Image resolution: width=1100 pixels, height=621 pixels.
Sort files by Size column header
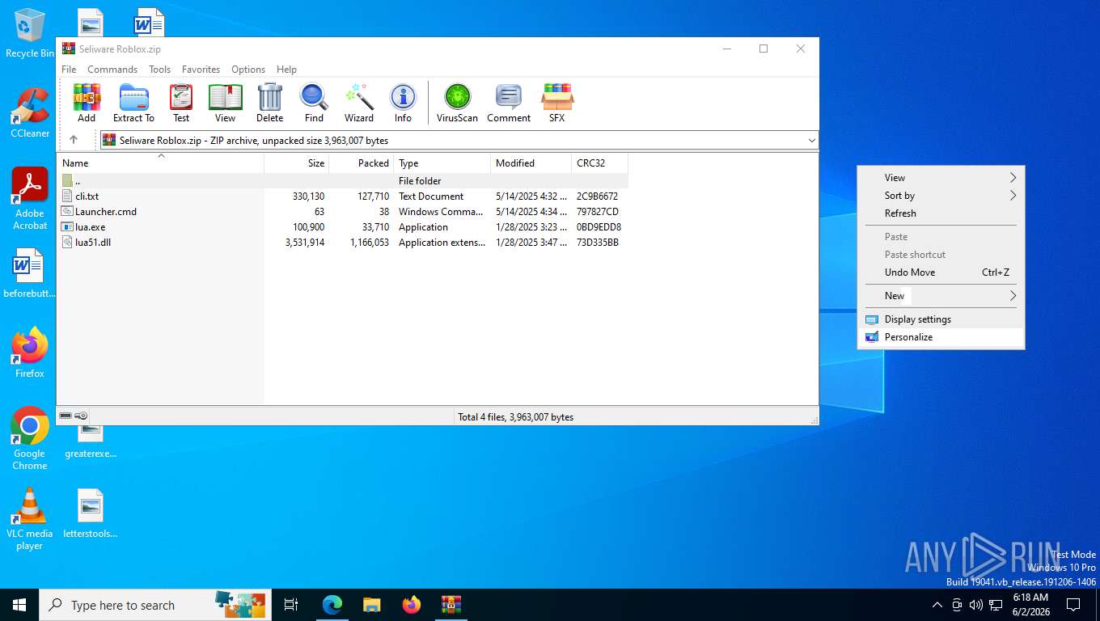pyautogui.click(x=297, y=163)
